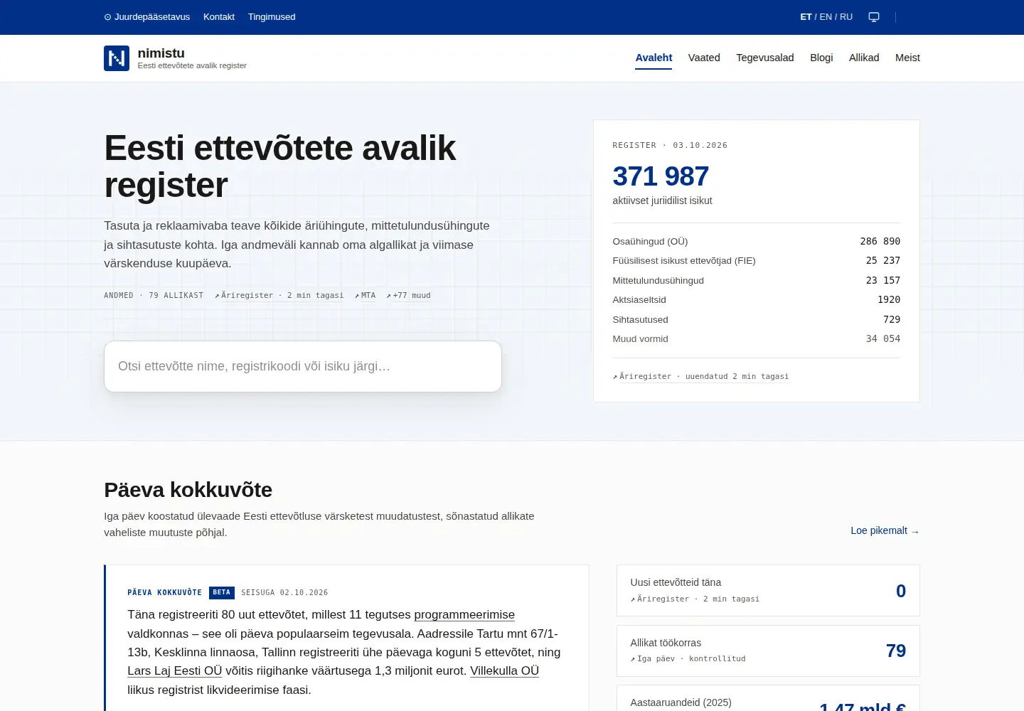Open the Tingimused link
Image resolution: width=1024 pixels, height=711 pixels.
click(272, 17)
